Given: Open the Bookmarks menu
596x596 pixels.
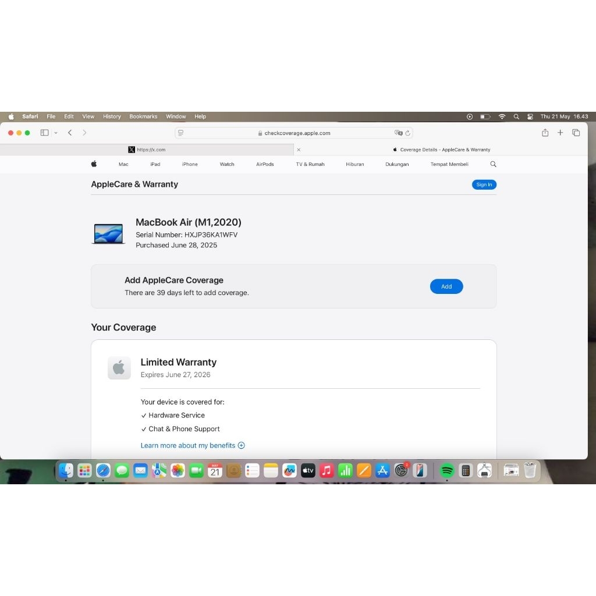Looking at the screenshot, I should pos(143,116).
